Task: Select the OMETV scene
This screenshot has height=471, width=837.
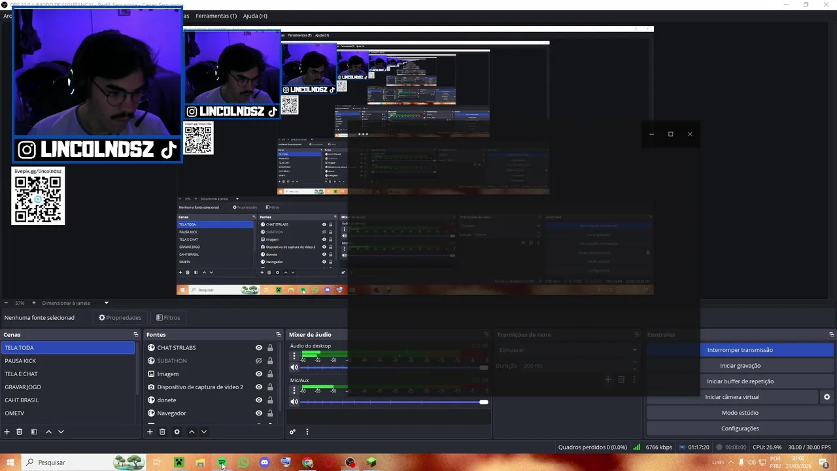Action: [x=68, y=413]
